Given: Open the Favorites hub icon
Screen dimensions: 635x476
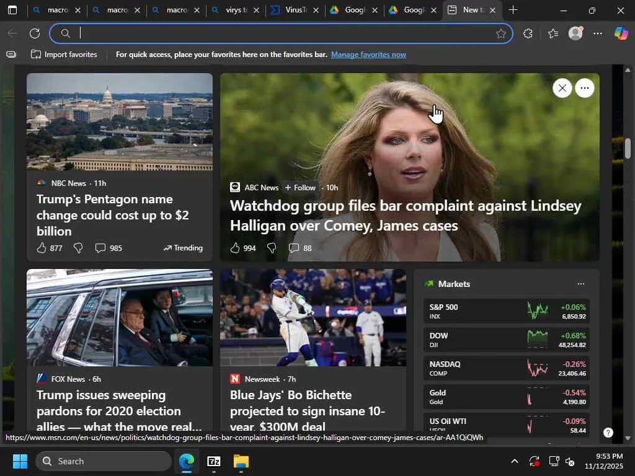Looking at the screenshot, I should [x=553, y=33].
